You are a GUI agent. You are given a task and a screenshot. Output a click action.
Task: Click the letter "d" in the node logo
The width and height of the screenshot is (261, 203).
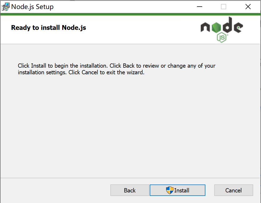(227, 25)
